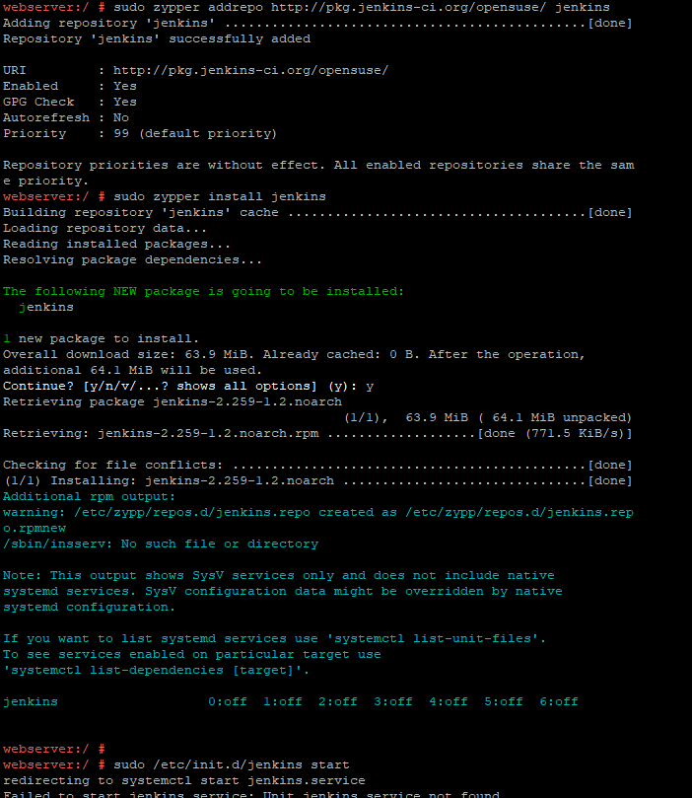Click 'additional 64.1 MiB will be used.' line

(x=132, y=370)
